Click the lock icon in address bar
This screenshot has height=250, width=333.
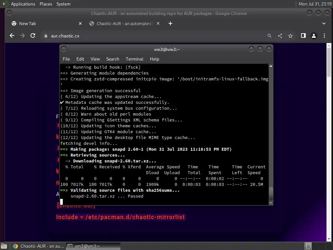click(46, 36)
